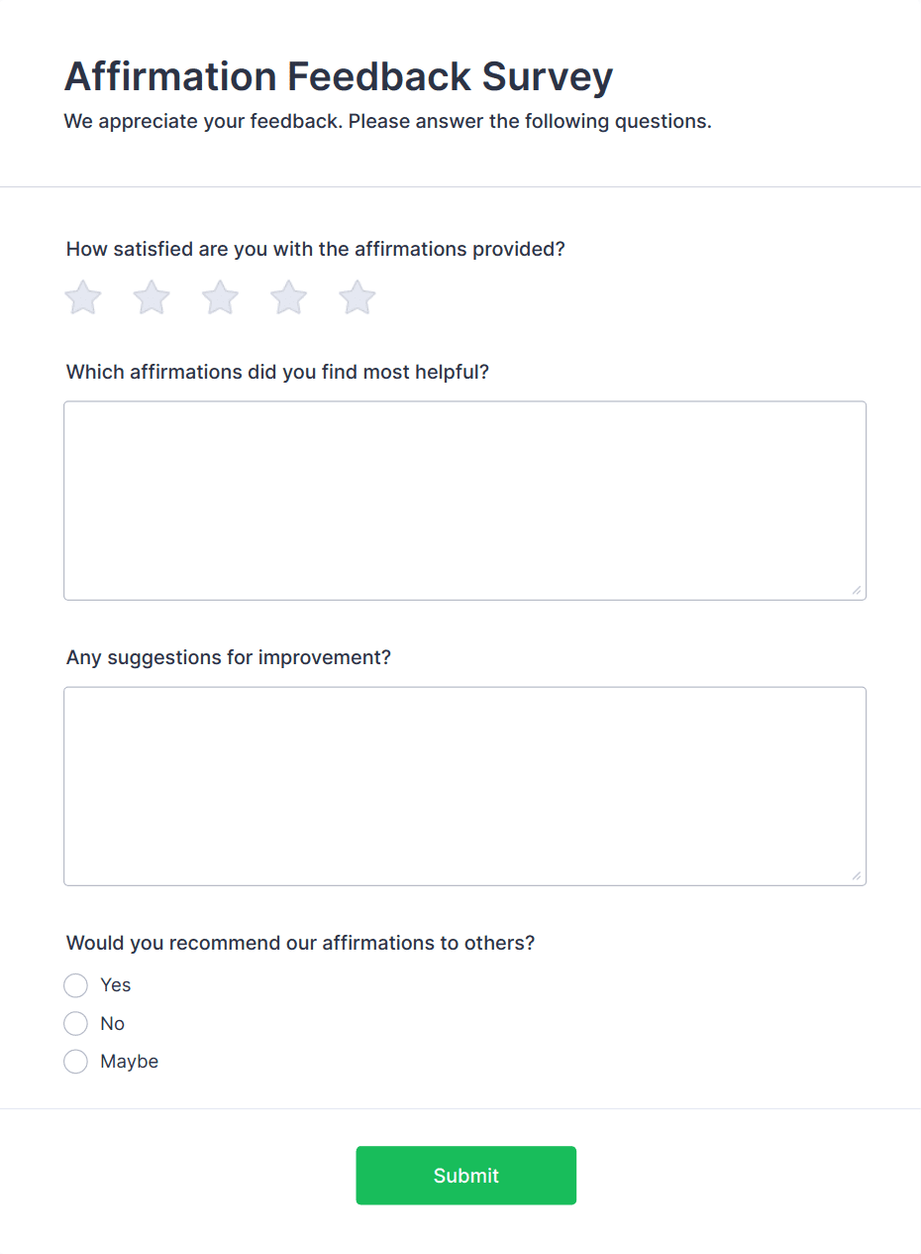
Task: Click the resize grip of the first text area
Action: coord(856,591)
